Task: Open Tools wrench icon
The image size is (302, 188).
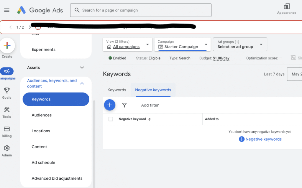Action: point(7,110)
